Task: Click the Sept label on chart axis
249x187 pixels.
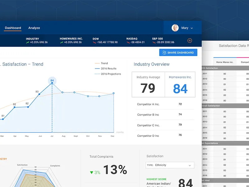Action: coord(76,136)
